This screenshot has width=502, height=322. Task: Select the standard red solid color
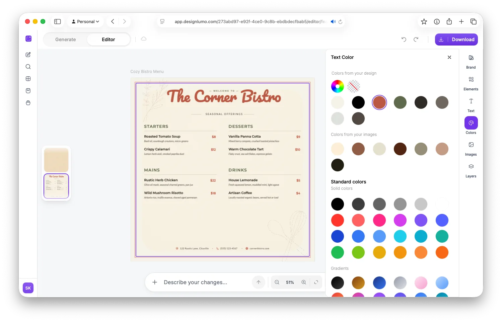click(x=338, y=220)
